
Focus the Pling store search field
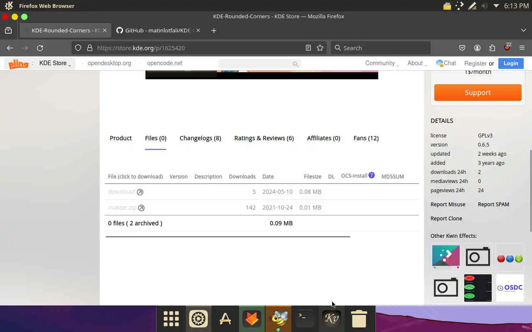tap(256, 63)
